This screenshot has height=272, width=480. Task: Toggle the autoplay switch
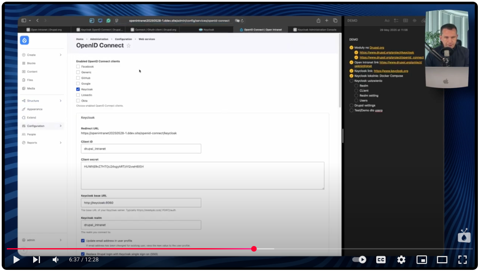(x=359, y=260)
